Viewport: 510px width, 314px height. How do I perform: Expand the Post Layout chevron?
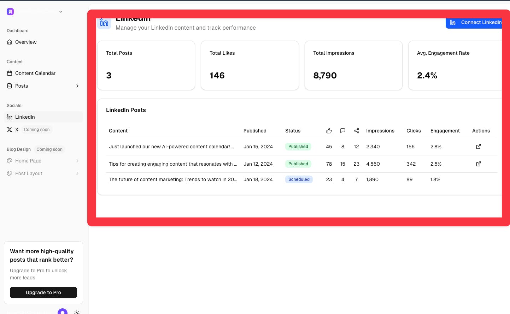pos(77,173)
